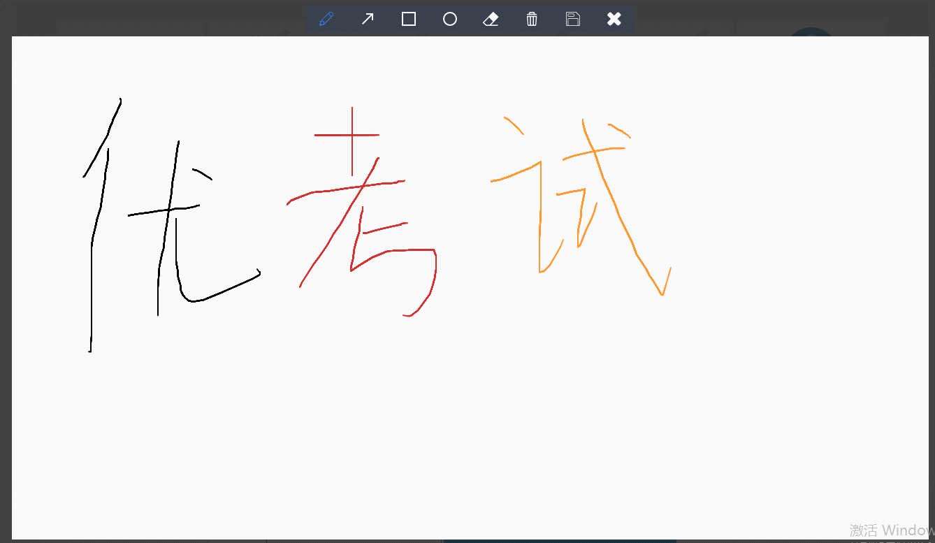Select the rectangle shape tool
The width and height of the screenshot is (935, 543).
408,19
